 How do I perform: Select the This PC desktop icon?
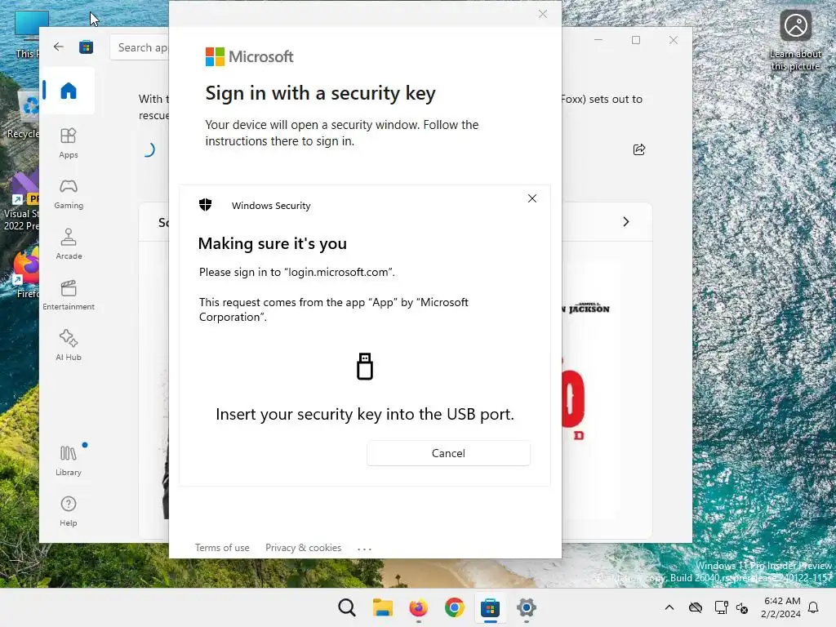[x=27, y=34]
